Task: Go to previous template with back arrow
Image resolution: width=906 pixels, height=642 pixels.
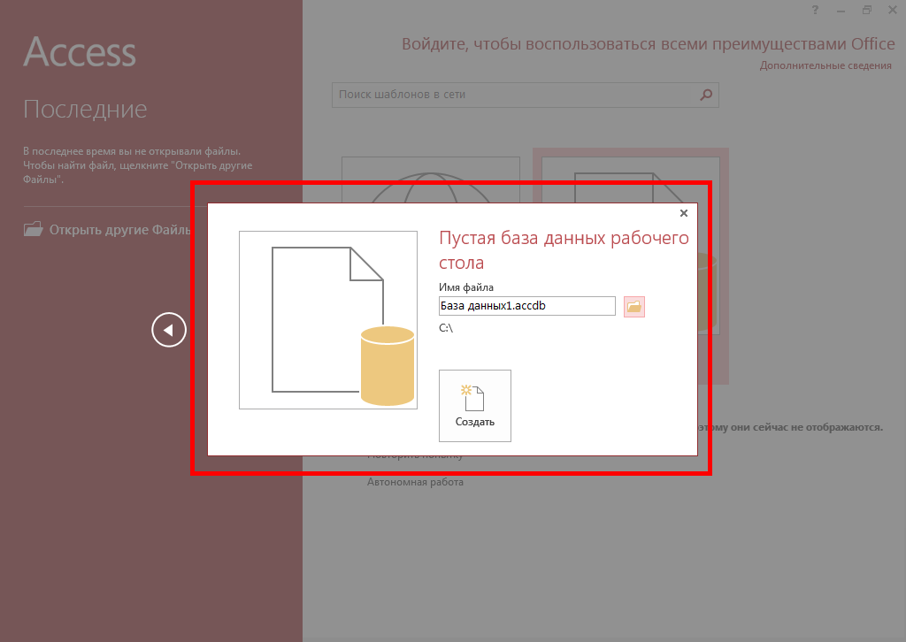Action: tap(169, 330)
